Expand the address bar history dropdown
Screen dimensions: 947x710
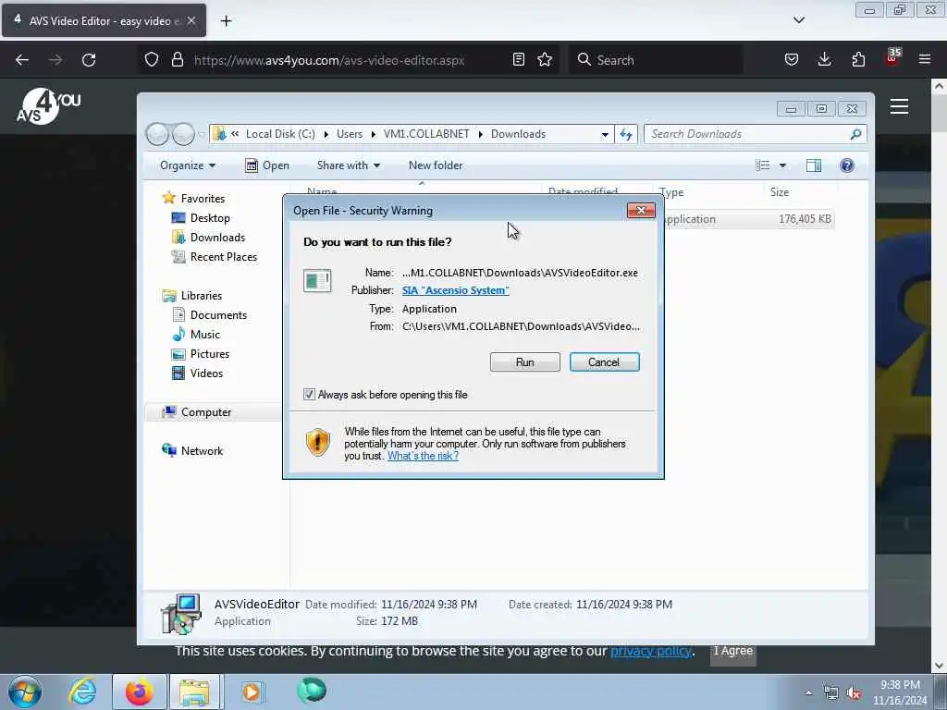[605, 135]
